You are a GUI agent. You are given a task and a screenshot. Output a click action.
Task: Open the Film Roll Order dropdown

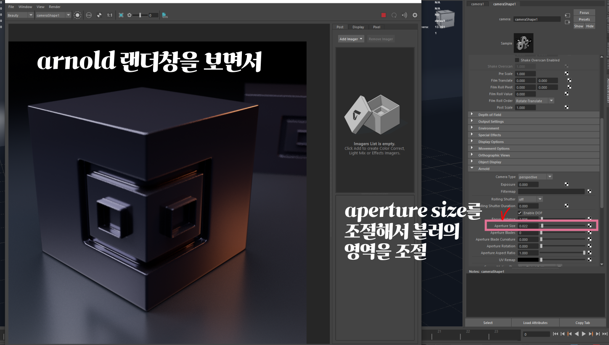point(535,101)
